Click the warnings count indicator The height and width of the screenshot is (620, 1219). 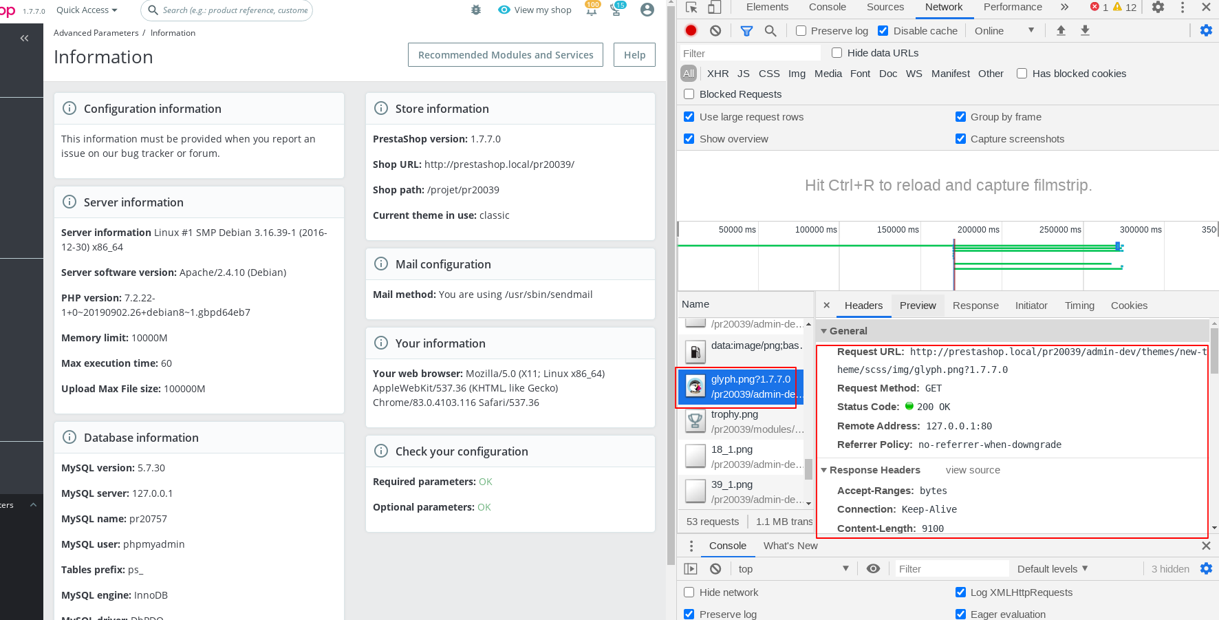click(x=1125, y=7)
